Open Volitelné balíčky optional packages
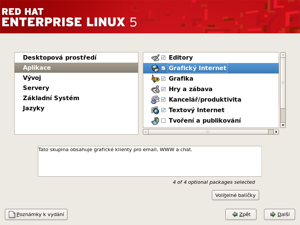Image resolution: width=300 pixels, height=225 pixels. (235, 195)
